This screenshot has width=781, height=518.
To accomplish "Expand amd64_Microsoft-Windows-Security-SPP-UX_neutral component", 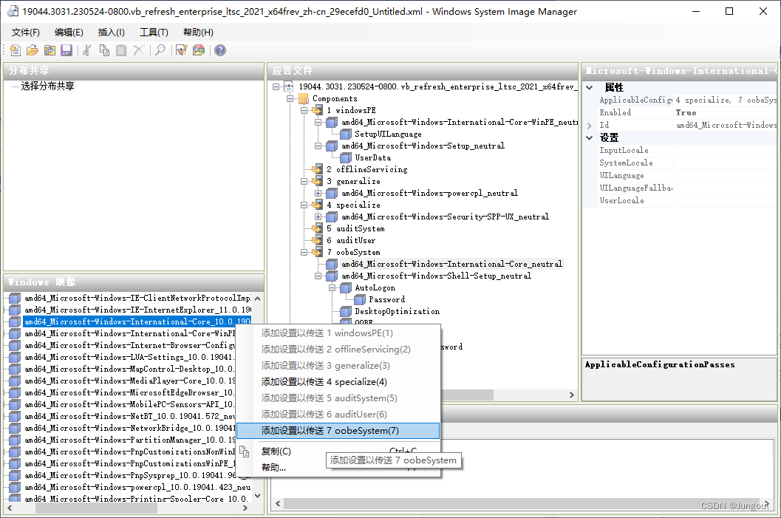I will (x=318, y=217).
